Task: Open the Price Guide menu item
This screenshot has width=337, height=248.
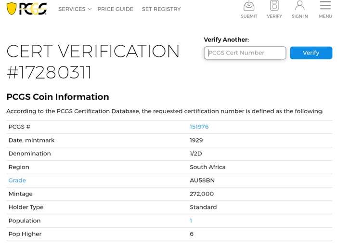Action: (x=115, y=9)
